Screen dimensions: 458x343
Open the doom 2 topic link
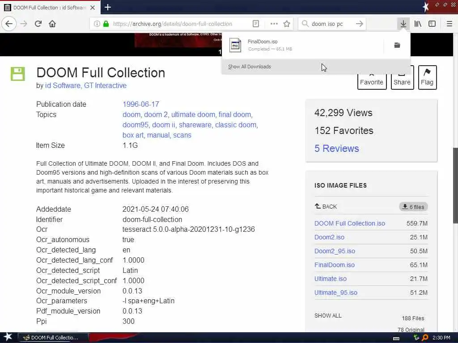click(x=156, y=115)
